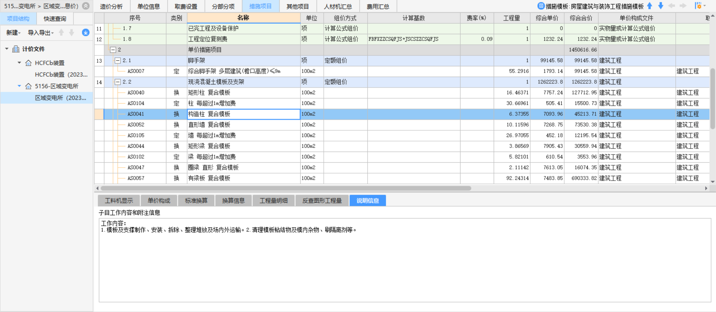Click the house icon beside 5156-区域变电所
This screenshot has height=312, width=716.
point(28,86)
